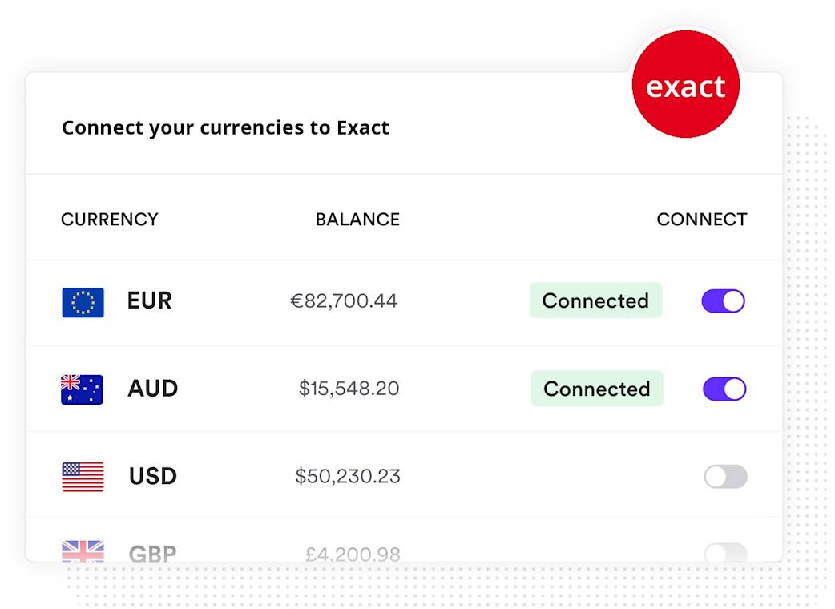This screenshot has width=835, height=609.
Task: Select the EUR currency label
Action: point(150,300)
